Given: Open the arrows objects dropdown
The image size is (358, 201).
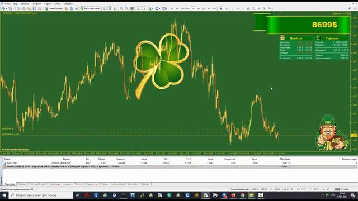Looking at the screenshot, I should pos(271,8).
